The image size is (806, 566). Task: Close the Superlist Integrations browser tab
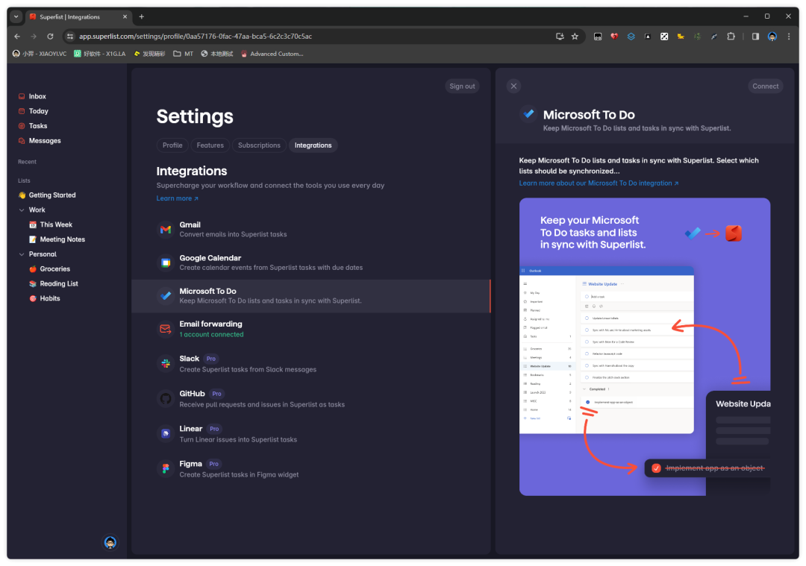[125, 17]
